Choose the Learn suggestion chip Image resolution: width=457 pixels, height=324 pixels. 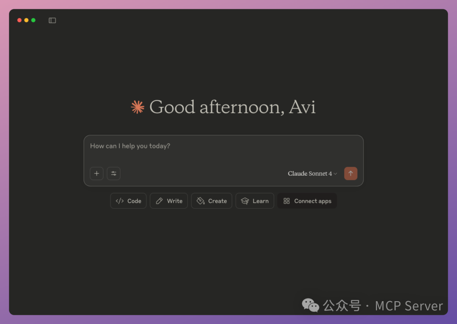(x=255, y=201)
